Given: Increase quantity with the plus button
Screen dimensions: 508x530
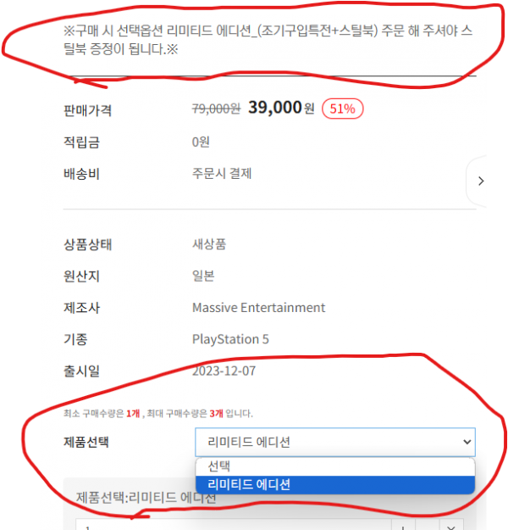Looking at the screenshot, I should click(403, 527).
